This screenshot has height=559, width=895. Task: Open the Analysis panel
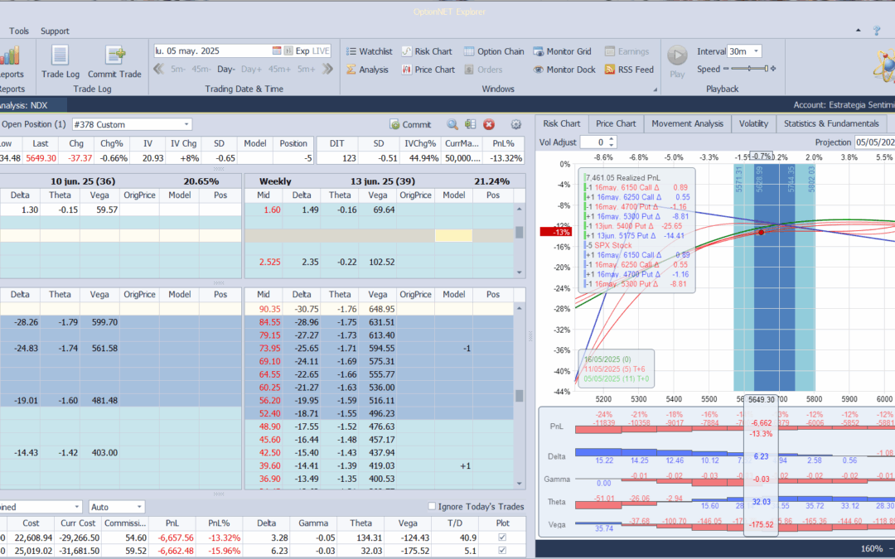[372, 70]
